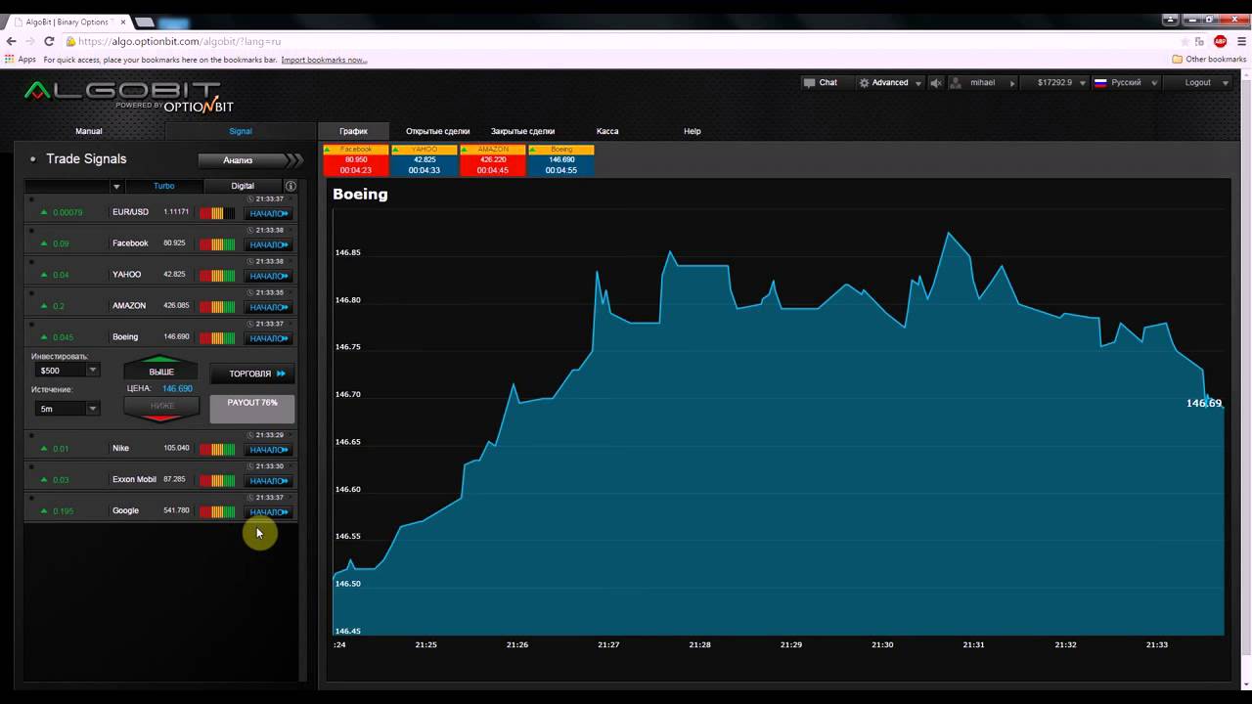The width and height of the screenshot is (1252, 704).
Task: Switch to the Digital signals tab
Action: (243, 186)
